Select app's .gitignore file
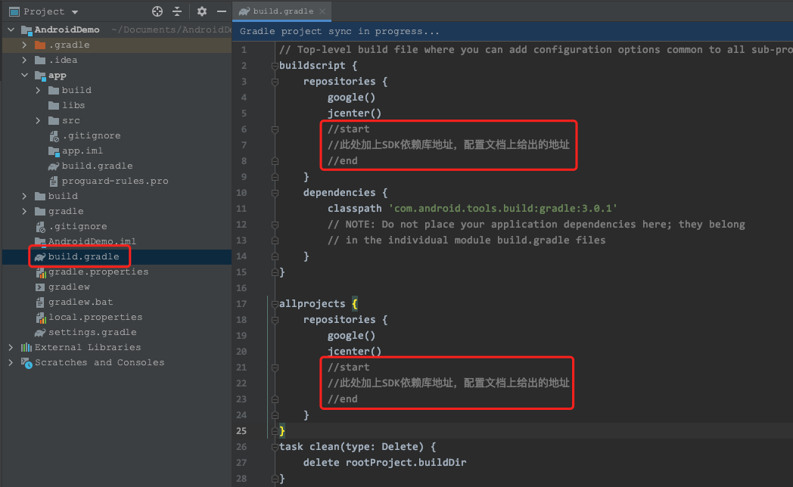The width and height of the screenshot is (793, 487). (x=85, y=136)
